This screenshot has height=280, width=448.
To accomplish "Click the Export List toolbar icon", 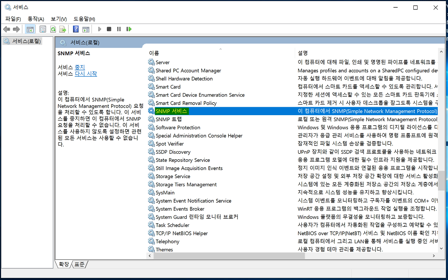I will (x=63, y=29).
